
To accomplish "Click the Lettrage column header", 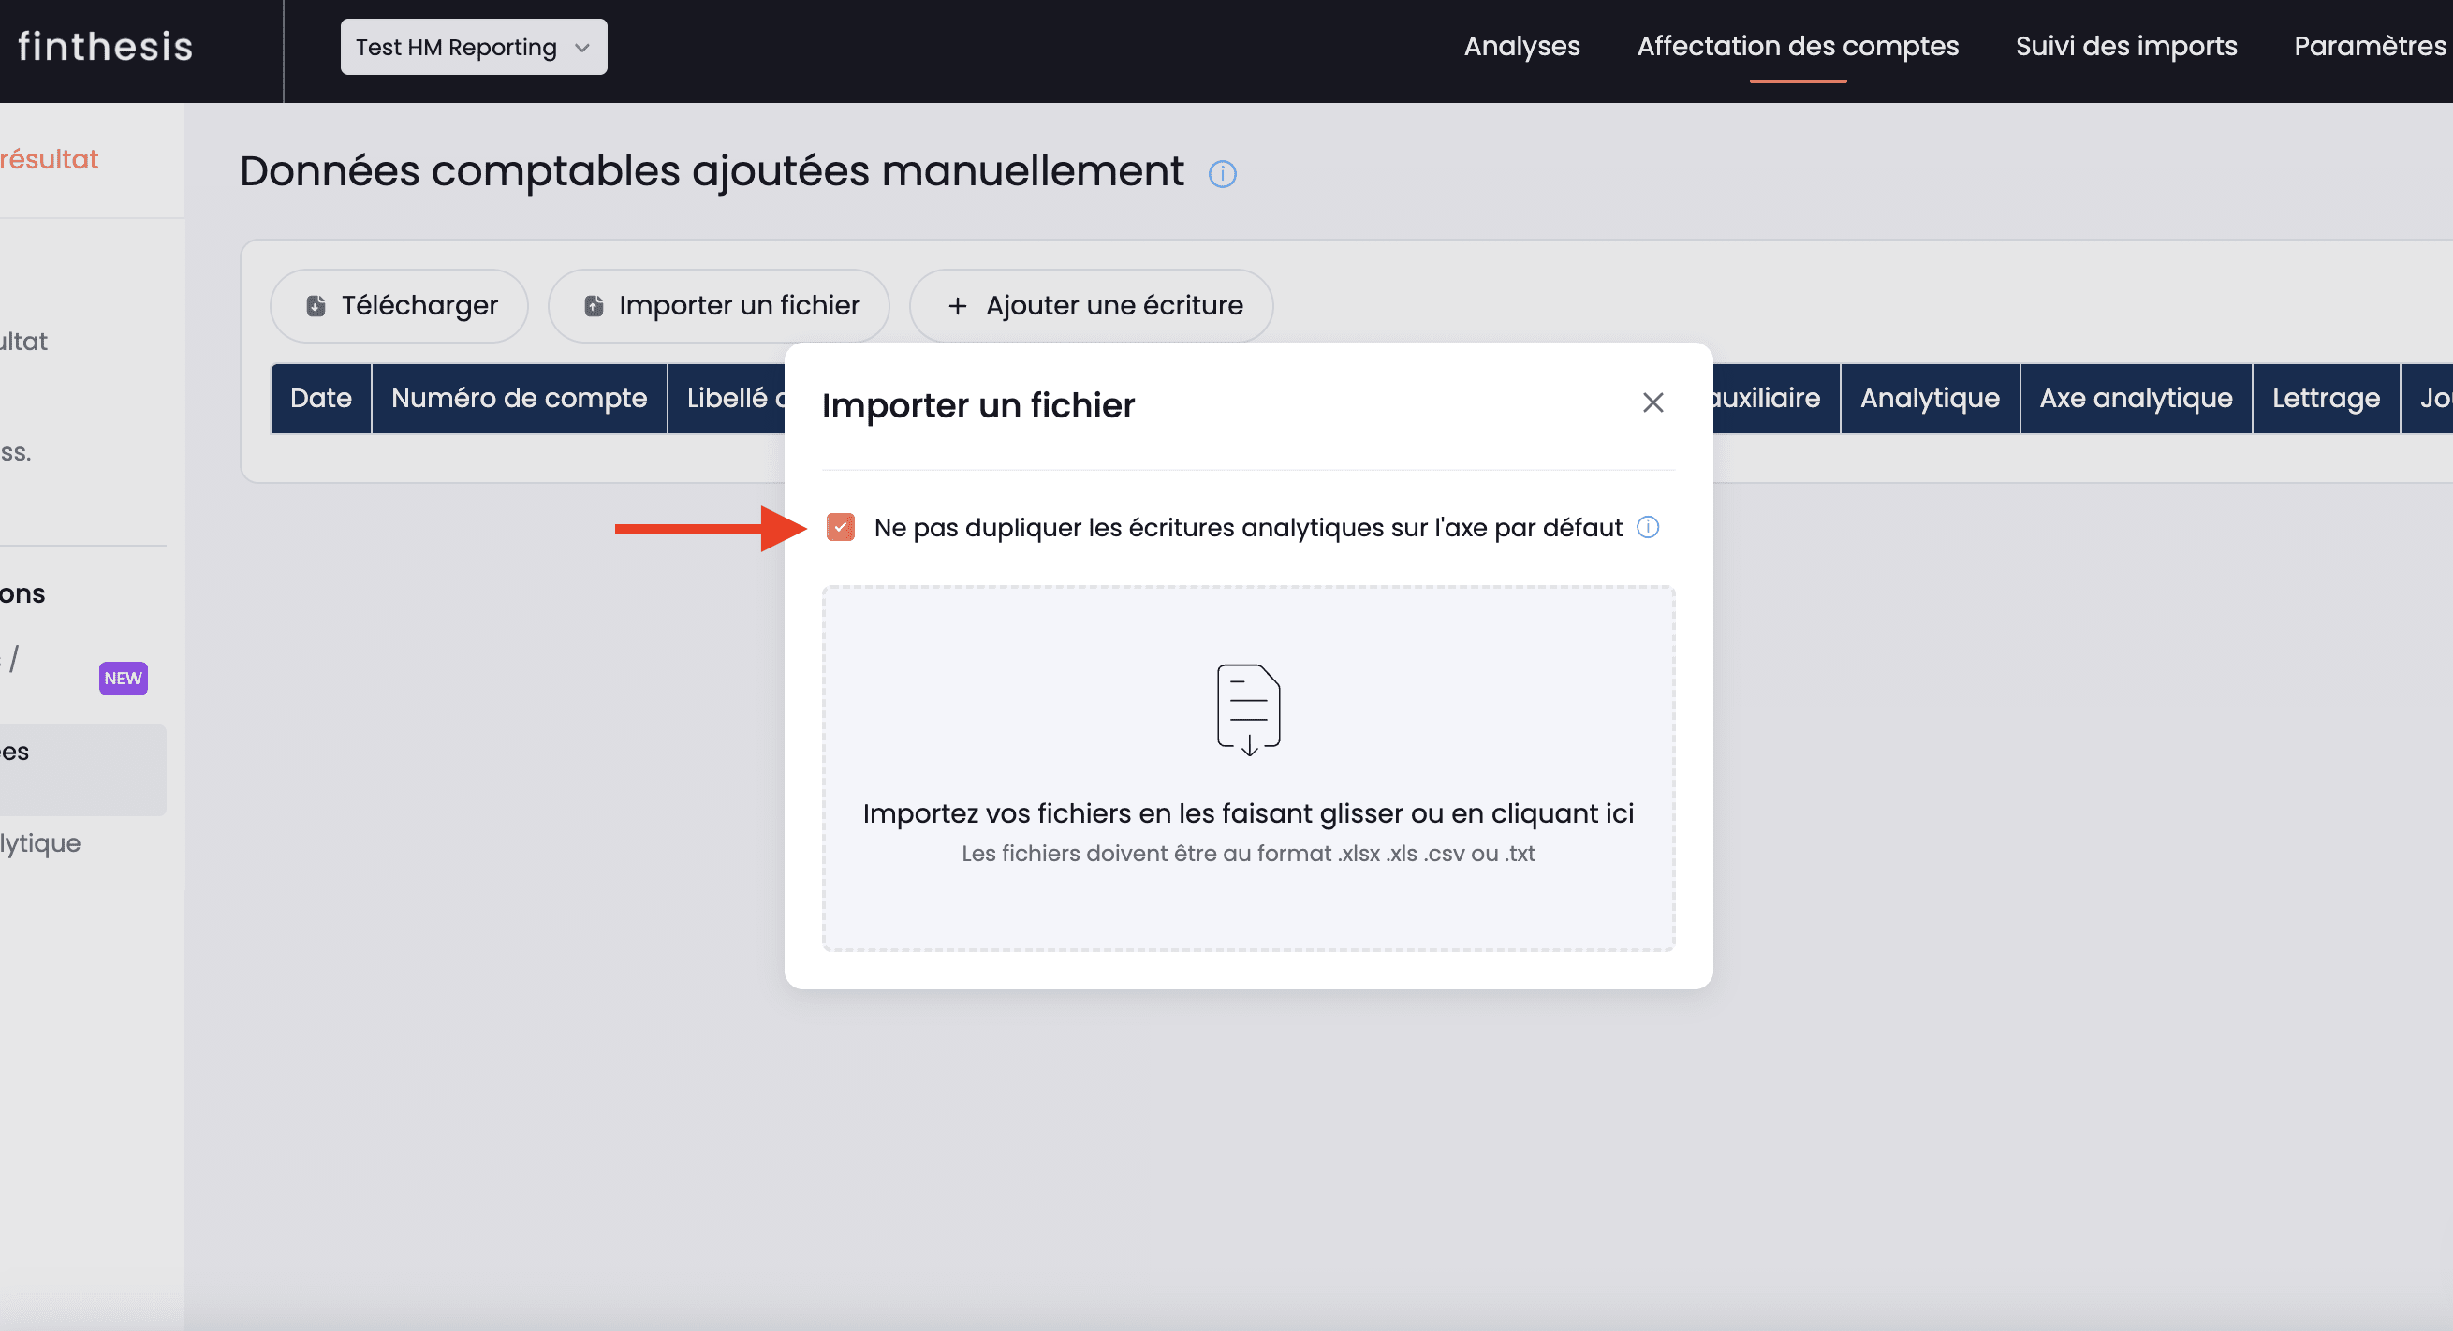I will pyautogui.click(x=2325, y=398).
